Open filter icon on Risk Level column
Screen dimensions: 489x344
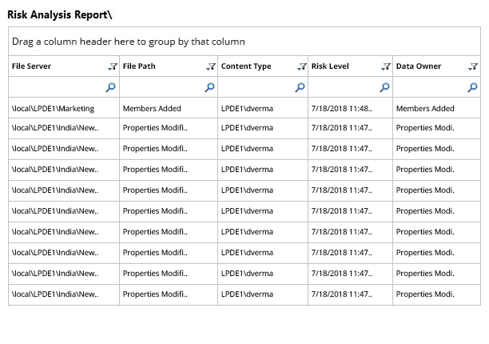[386, 66]
